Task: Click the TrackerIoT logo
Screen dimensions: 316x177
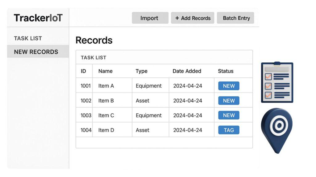Action: tap(38, 18)
